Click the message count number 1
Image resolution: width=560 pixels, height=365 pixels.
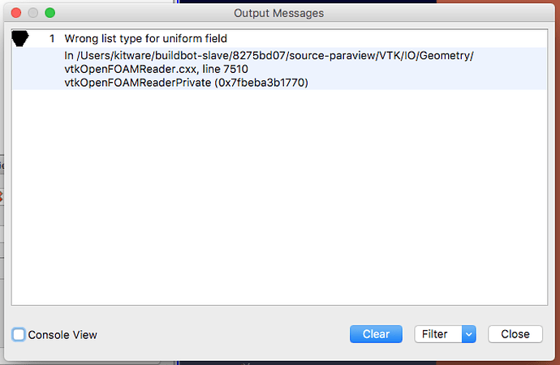point(52,39)
